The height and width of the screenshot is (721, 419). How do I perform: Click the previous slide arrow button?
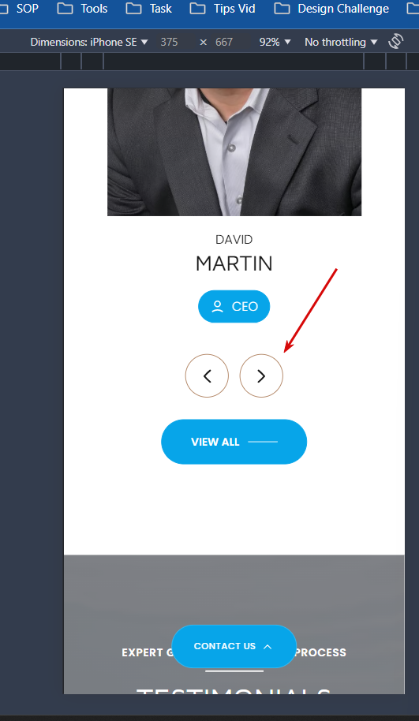pyautogui.click(x=207, y=375)
